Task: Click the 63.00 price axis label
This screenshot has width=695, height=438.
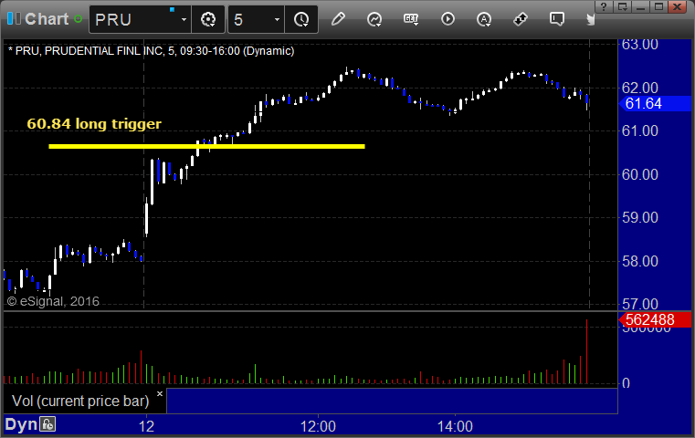Action: pyautogui.click(x=640, y=45)
